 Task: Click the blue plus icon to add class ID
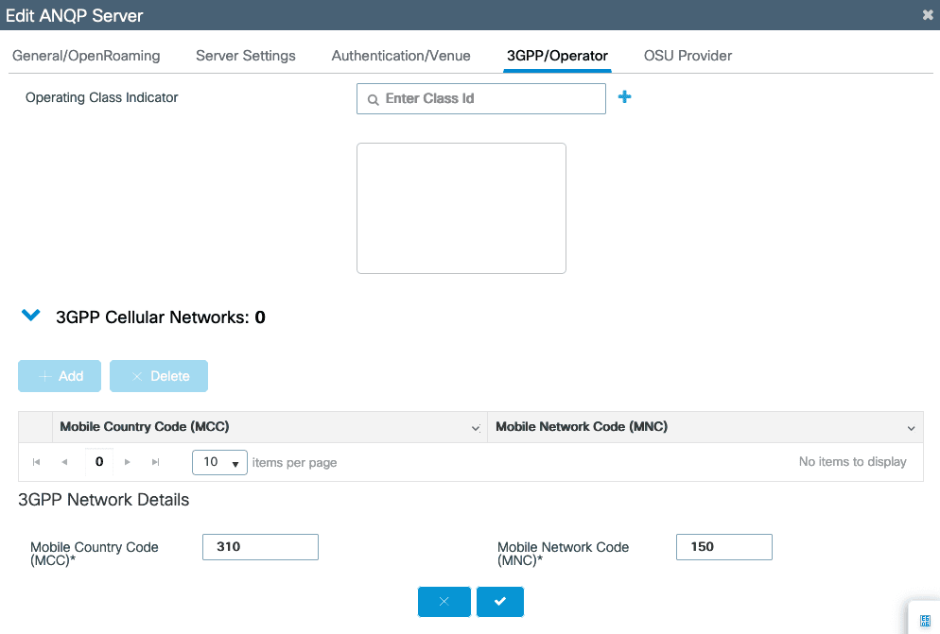(x=624, y=97)
